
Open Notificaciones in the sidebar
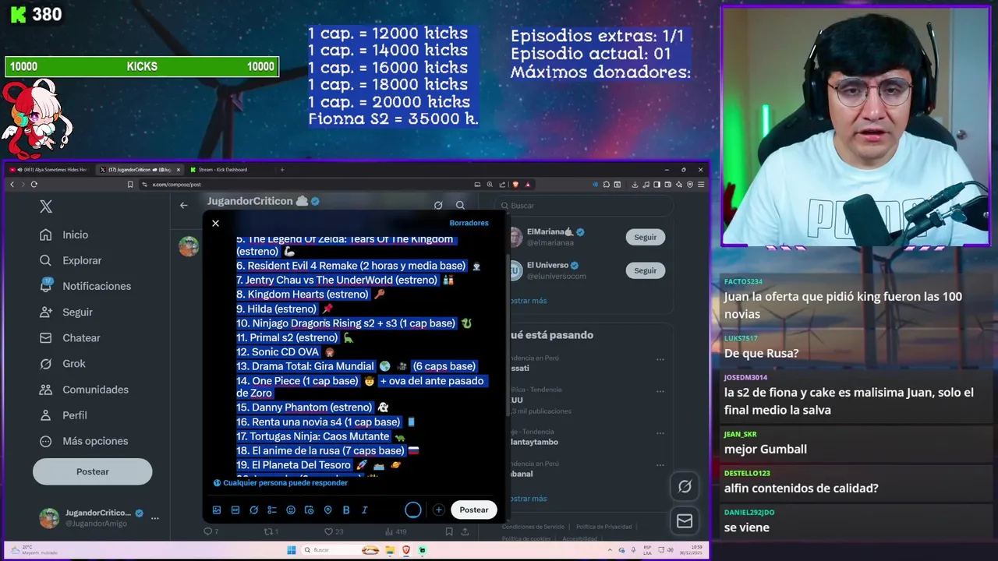(x=86, y=286)
